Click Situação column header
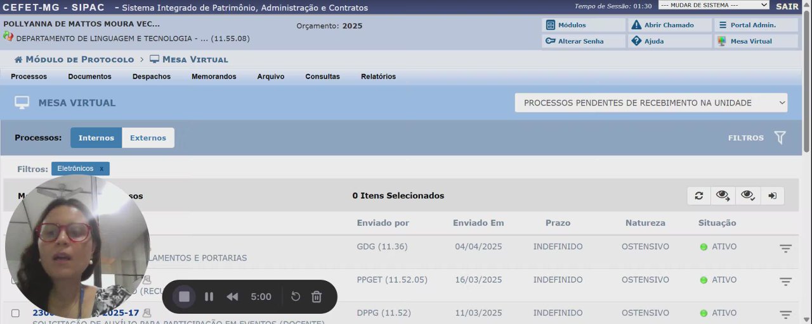Viewport: 812px width, 324px height. [x=717, y=223]
